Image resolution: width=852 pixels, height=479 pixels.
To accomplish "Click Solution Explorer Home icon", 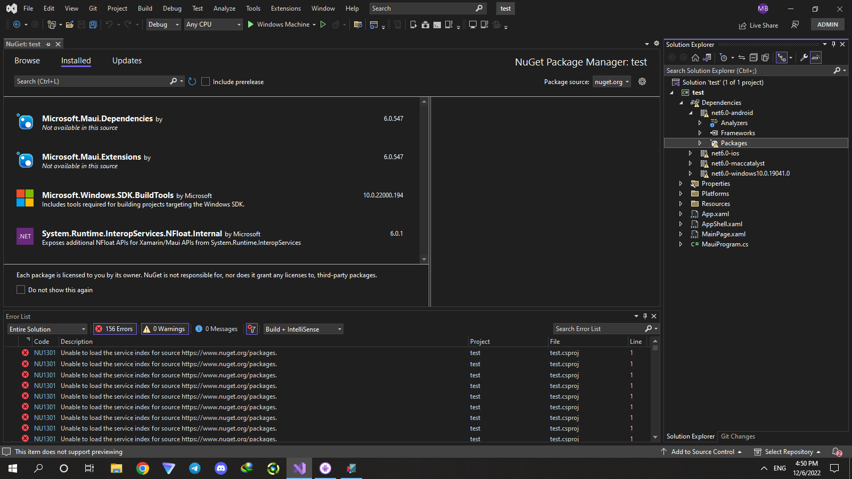I will pos(695,57).
